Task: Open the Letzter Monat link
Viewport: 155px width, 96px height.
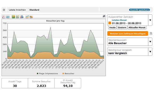Action: [119, 20]
